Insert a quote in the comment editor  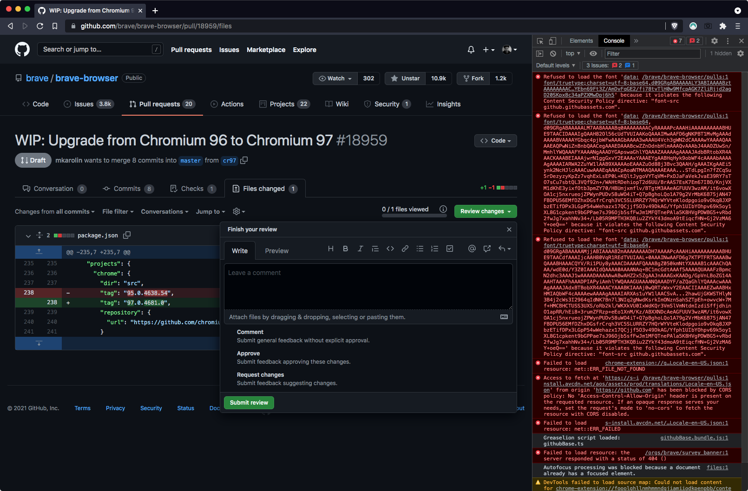(375, 249)
